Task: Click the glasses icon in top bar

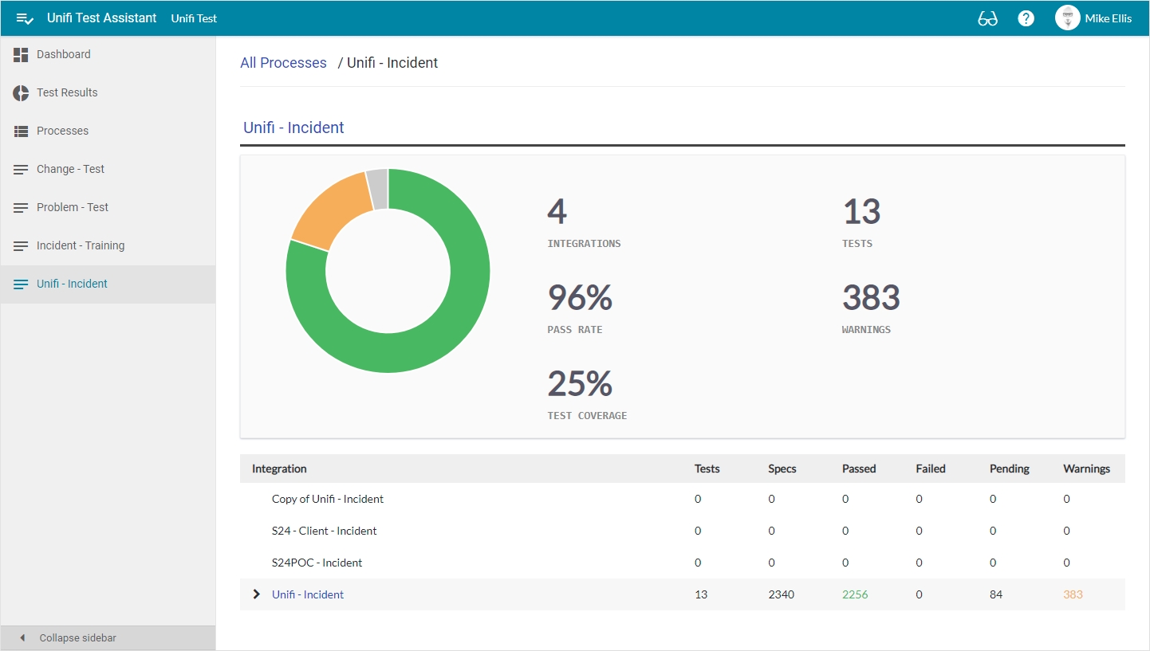Action: tap(987, 18)
